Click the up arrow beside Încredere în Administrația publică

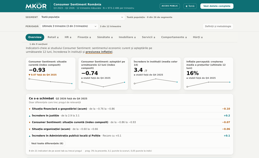(x=30, y=136)
